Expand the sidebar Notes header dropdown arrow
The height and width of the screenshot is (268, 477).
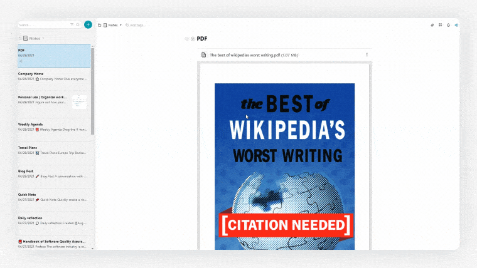tap(43, 39)
